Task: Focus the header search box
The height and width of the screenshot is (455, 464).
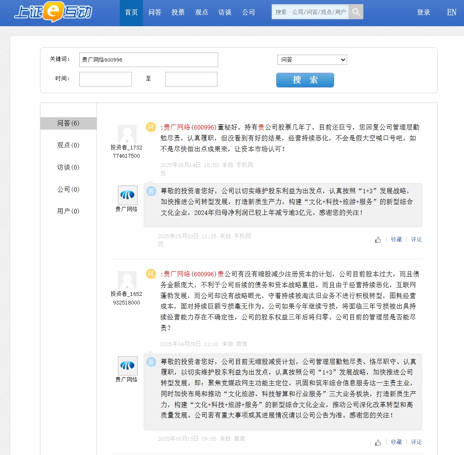Action: coord(310,12)
